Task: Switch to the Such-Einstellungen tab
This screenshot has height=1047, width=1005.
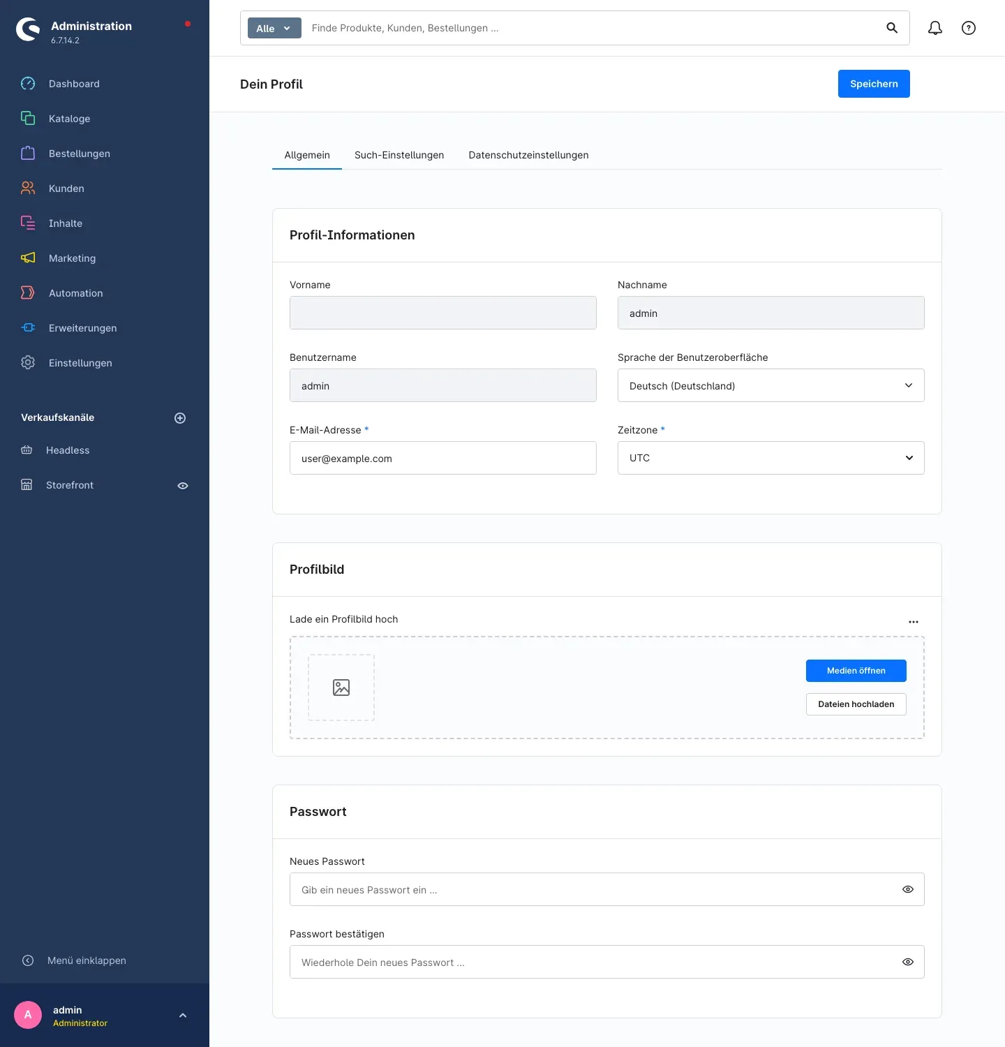Action: (399, 155)
